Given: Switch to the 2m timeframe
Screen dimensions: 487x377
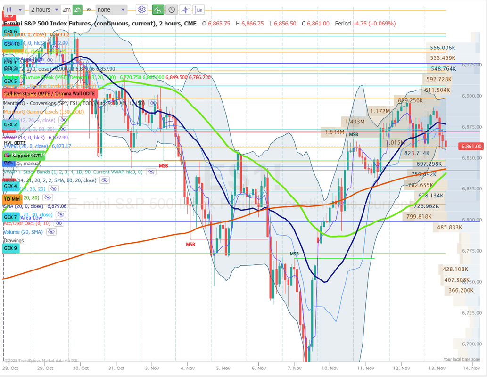Looking at the screenshot, I should [66, 9].
